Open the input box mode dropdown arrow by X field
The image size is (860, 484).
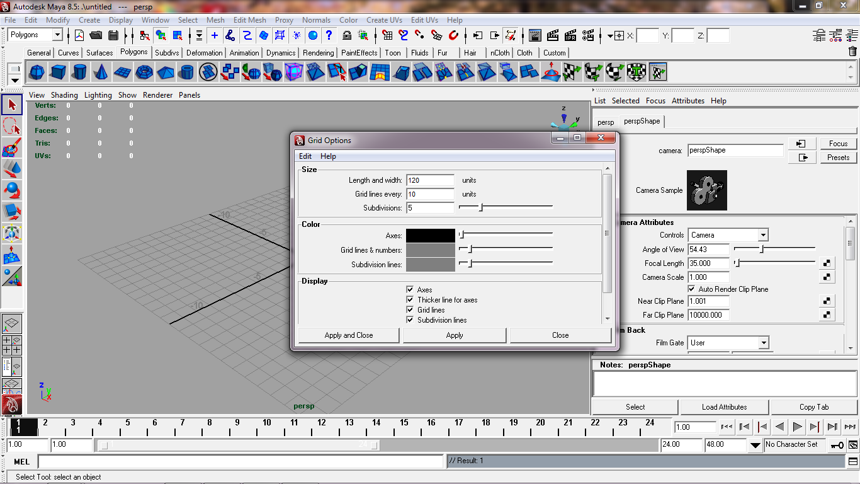610,35
